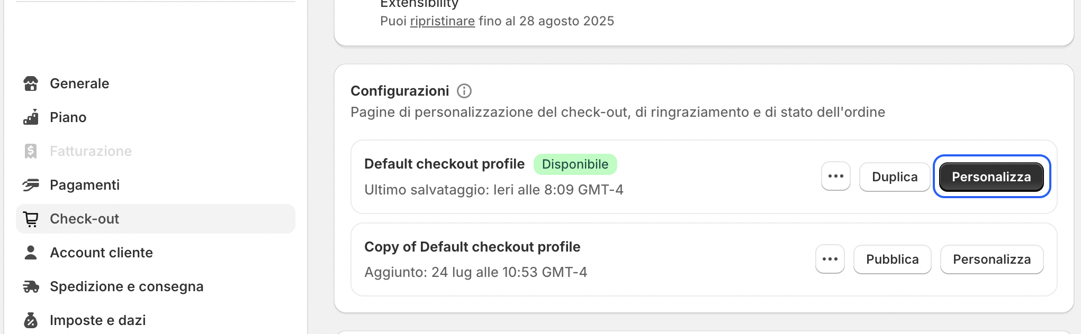The width and height of the screenshot is (1081, 334).
Task: Show the Configurazioni info tooltip icon
Action: 464,91
